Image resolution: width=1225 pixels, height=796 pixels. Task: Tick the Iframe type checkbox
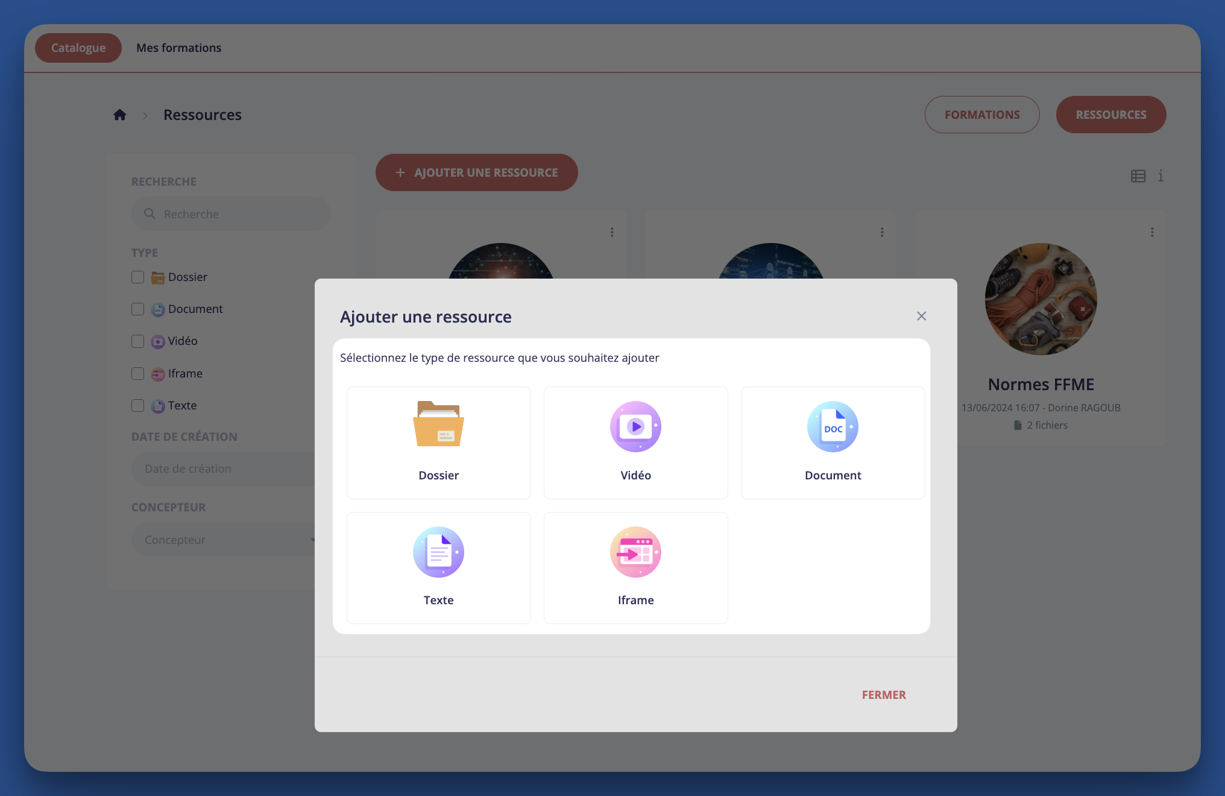137,373
